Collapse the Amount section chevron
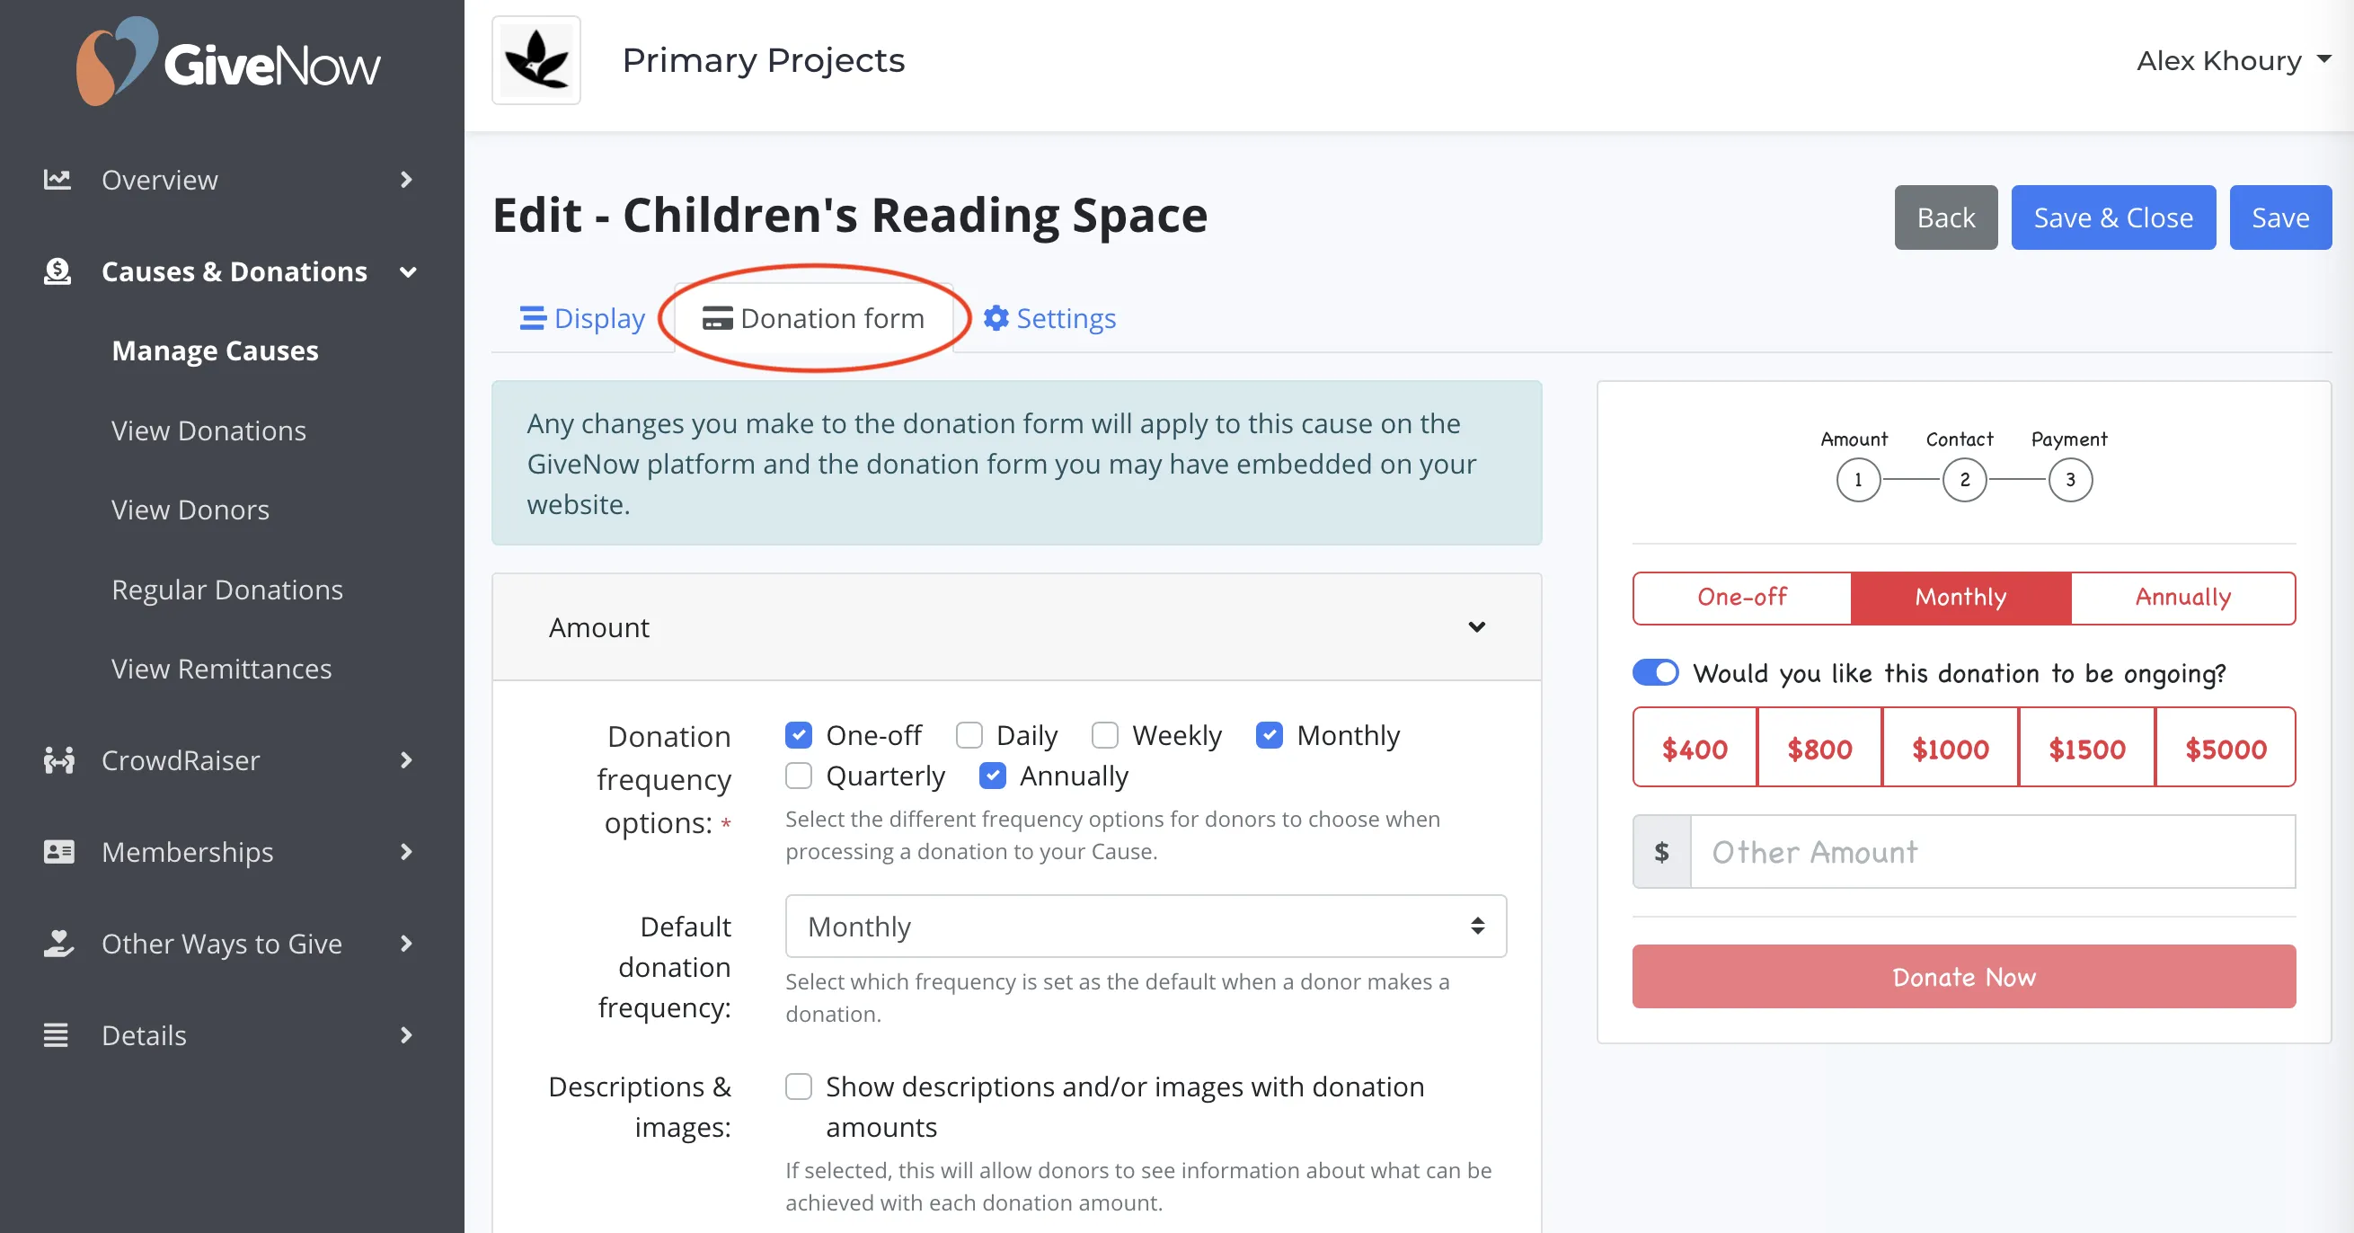Image resolution: width=2354 pixels, height=1233 pixels. point(1476,627)
